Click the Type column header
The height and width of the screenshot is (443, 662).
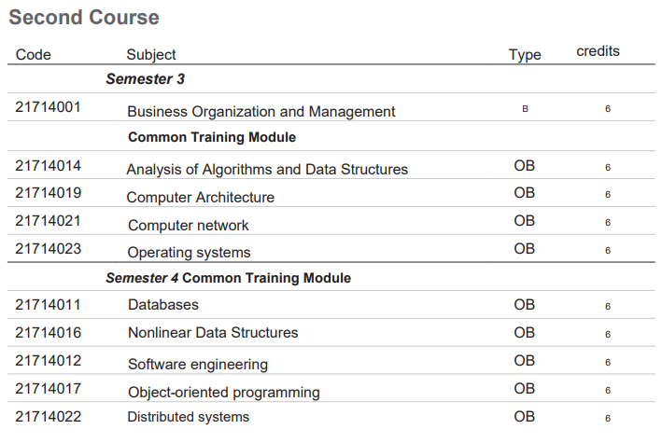click(x=525, y=55)
